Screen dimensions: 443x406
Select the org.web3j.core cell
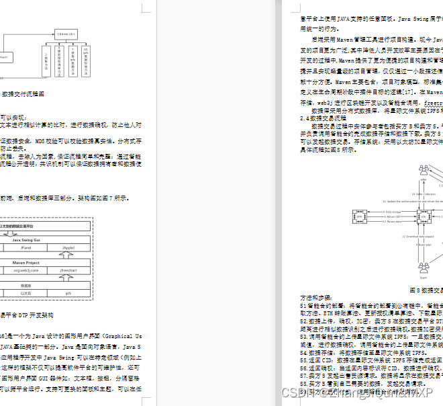26,270
